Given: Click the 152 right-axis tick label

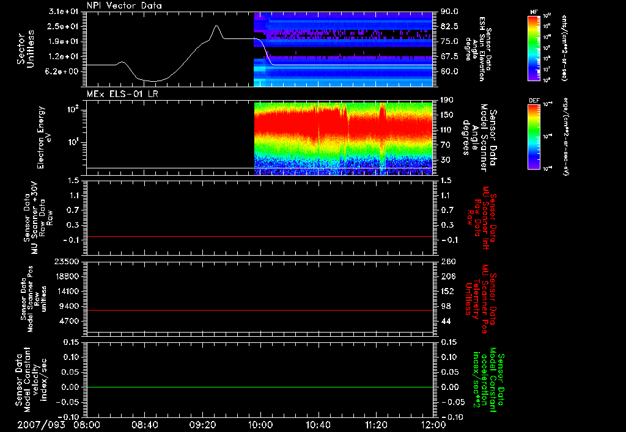Looking at the screenshot, I should click(x=448, y=291).
